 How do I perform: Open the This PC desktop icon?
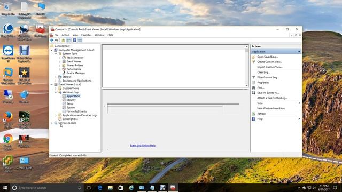(x=41, y=9)
